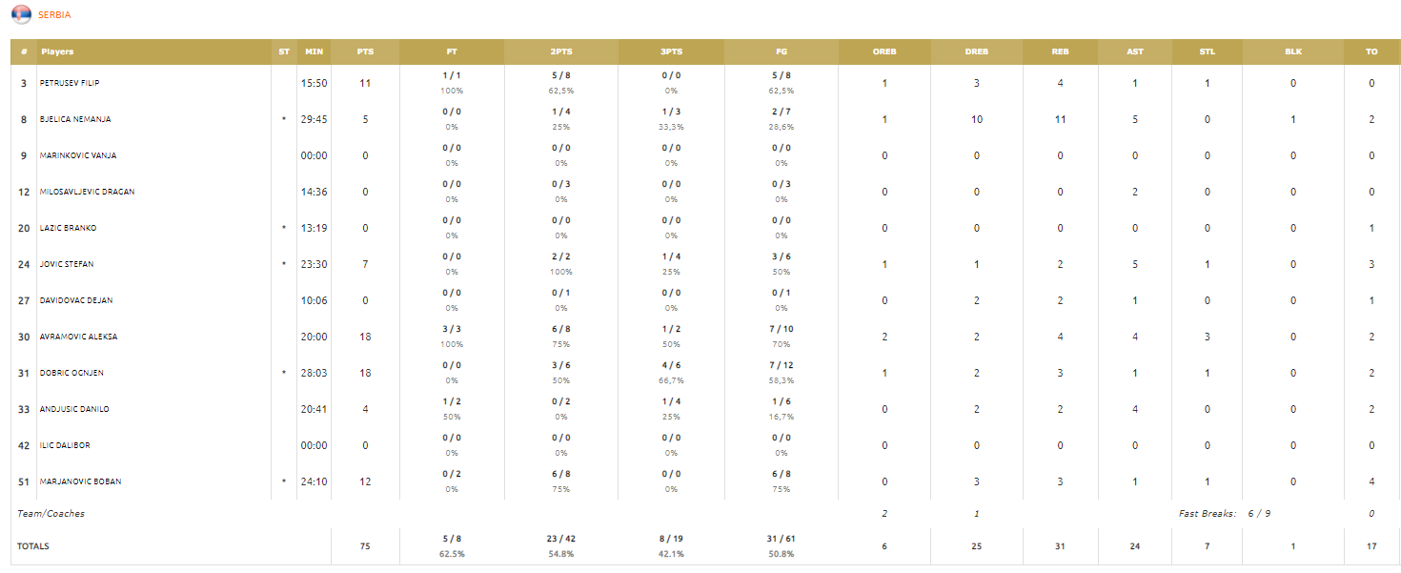Screen dimensions: 1401x573
Task: Click the AST column header
Action: [x=1135, y=51]
